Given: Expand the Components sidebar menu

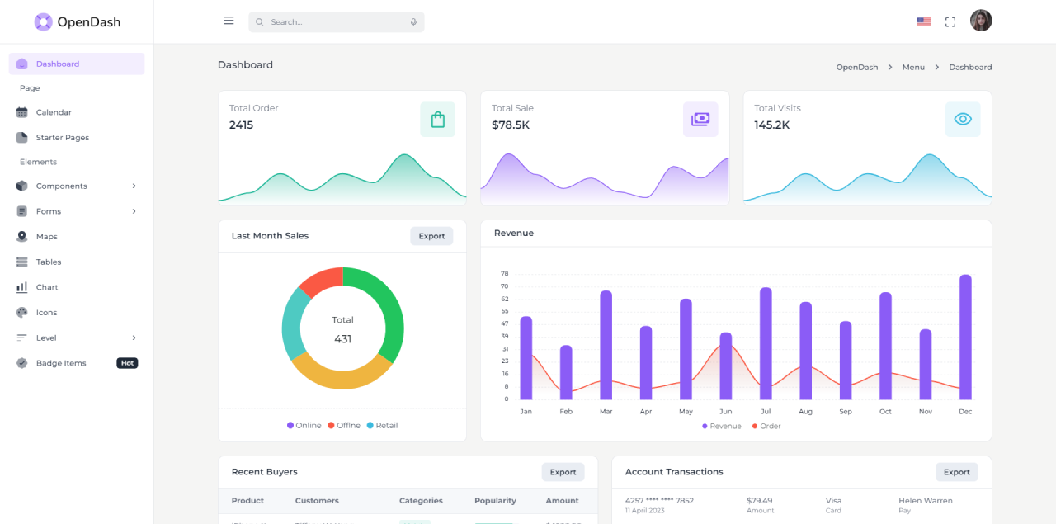Looking at the screenshot, I should (x=61, y=186).
